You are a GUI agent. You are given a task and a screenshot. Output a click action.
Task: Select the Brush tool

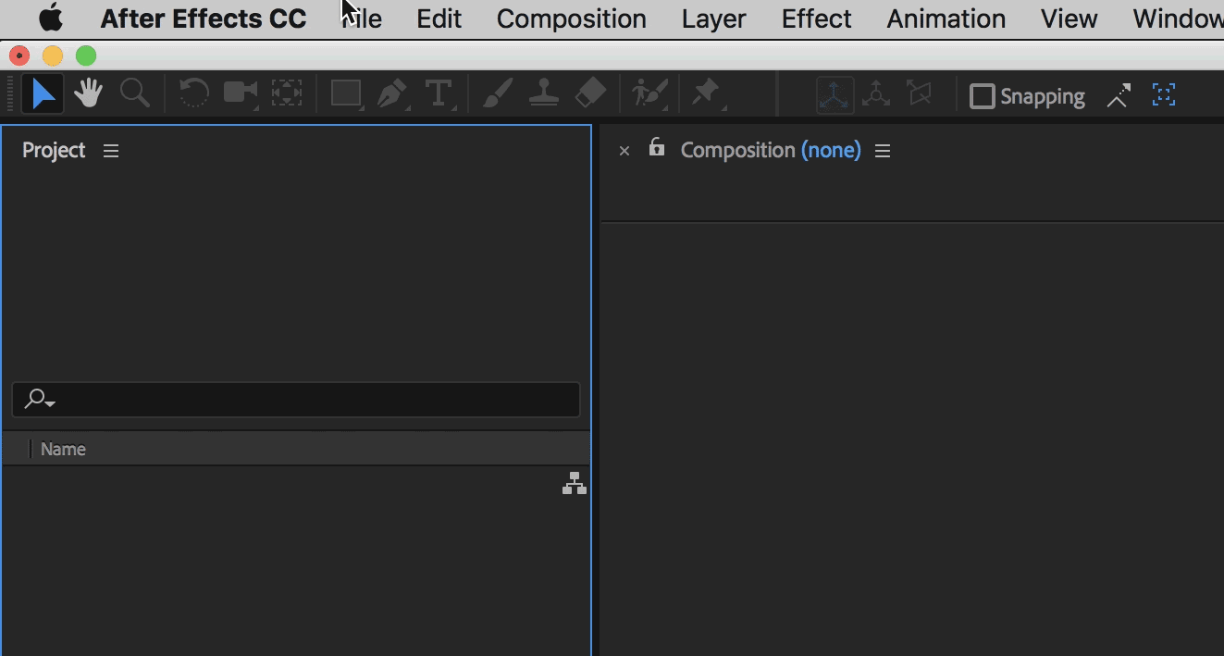[498, 94]
